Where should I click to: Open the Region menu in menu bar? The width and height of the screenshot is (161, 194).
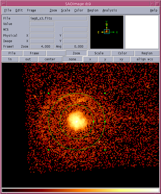tap(93, 10)
